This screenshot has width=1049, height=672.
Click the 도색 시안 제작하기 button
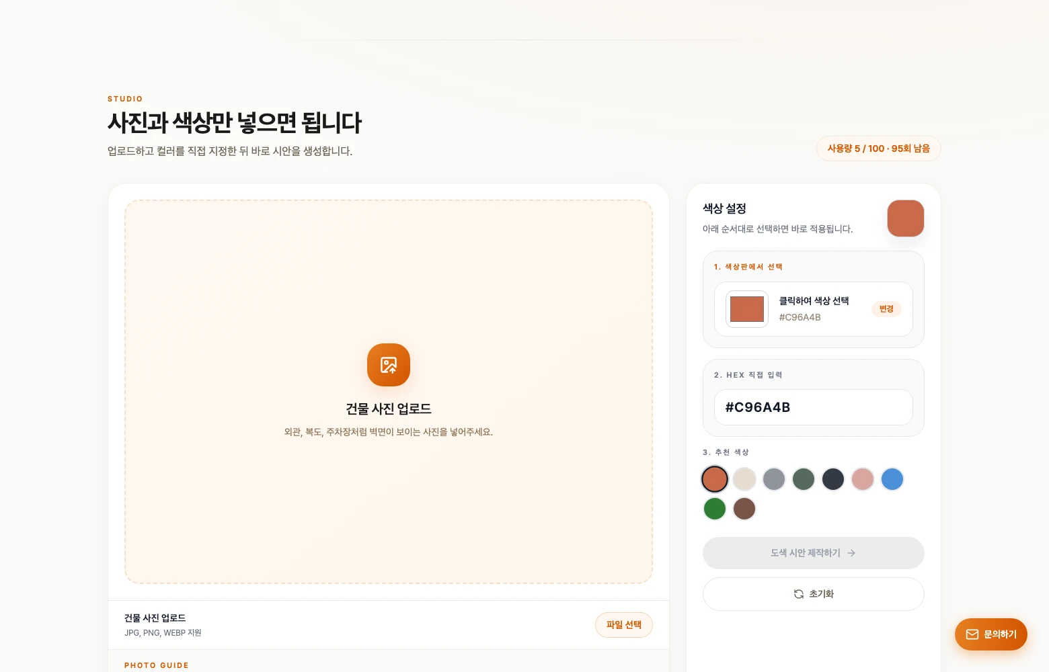coord(814,553)
